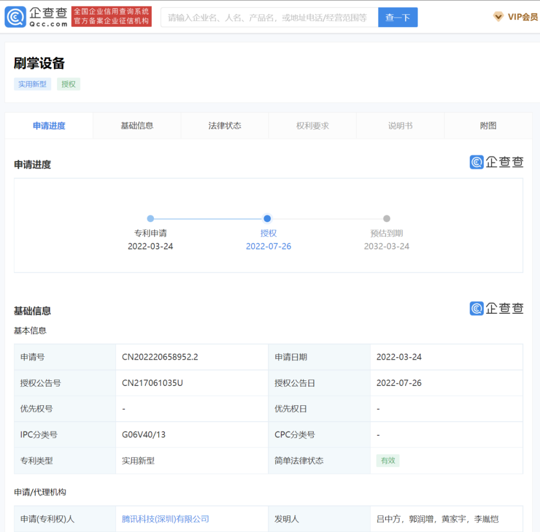The image size is (540, 532).
Task: Click the Qcc.com logo icon
Action: [x=15, y=17]
